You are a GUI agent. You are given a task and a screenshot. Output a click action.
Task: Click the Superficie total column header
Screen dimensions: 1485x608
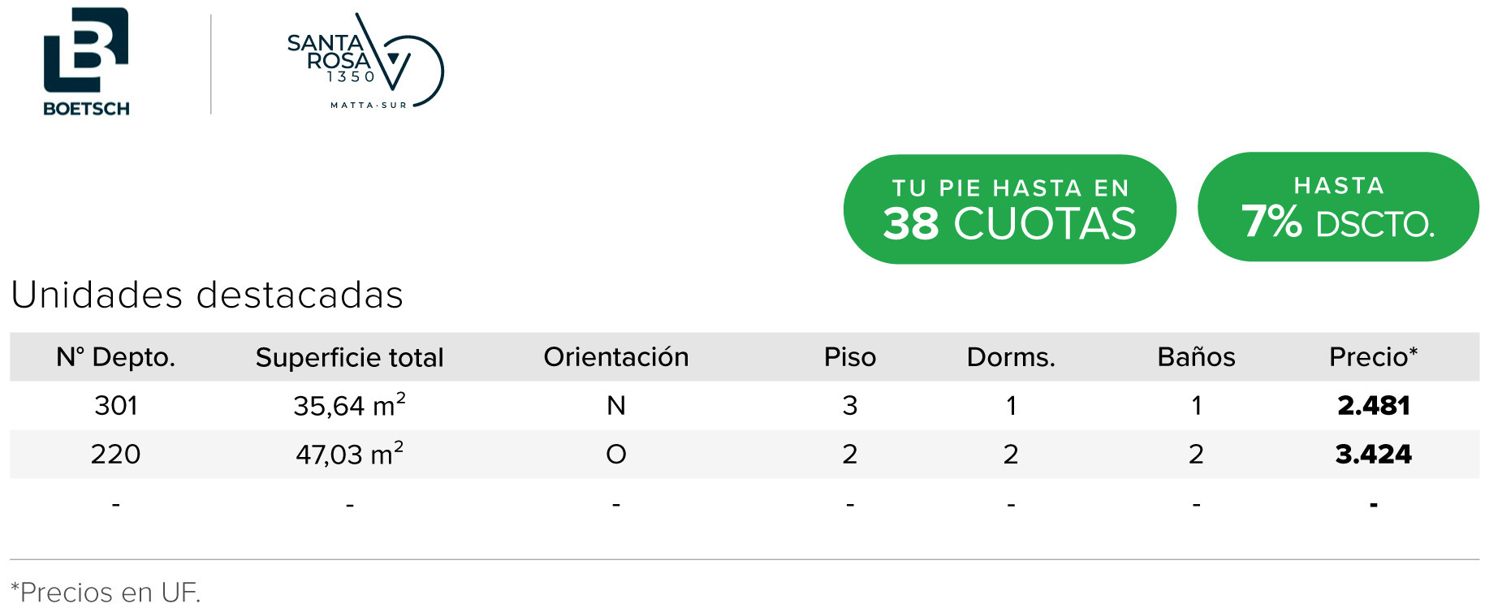(x=349, y=357)
